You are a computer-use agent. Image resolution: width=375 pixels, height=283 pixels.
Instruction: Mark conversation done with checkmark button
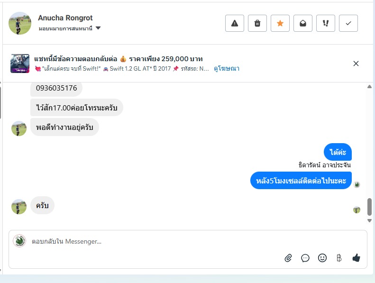tap(348, 23)
